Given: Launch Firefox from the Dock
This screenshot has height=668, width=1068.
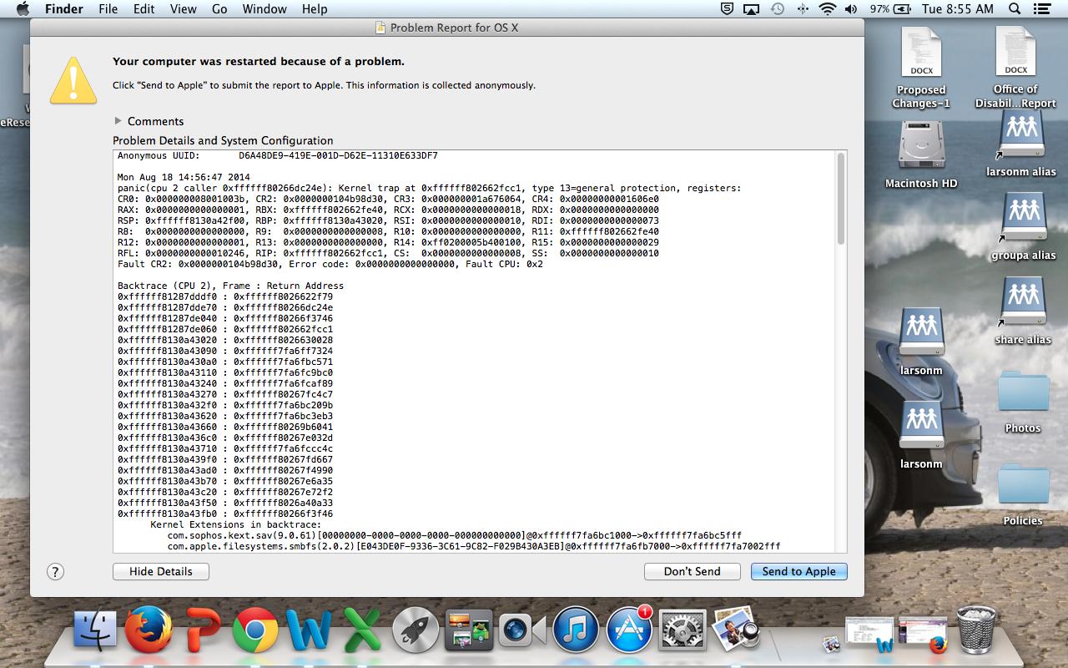Looking at the screenshot, I should point(148,630).
